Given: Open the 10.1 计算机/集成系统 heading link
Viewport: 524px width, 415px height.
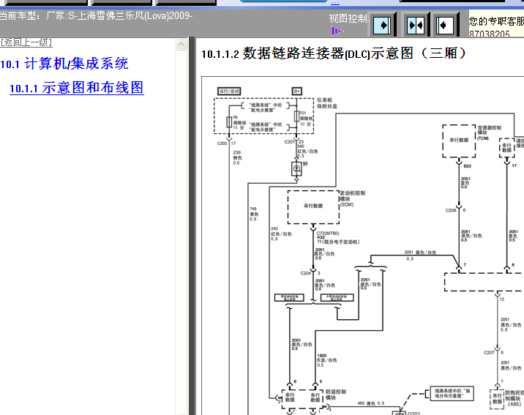Looking at the screenshot, I should [x=64, y=64].
